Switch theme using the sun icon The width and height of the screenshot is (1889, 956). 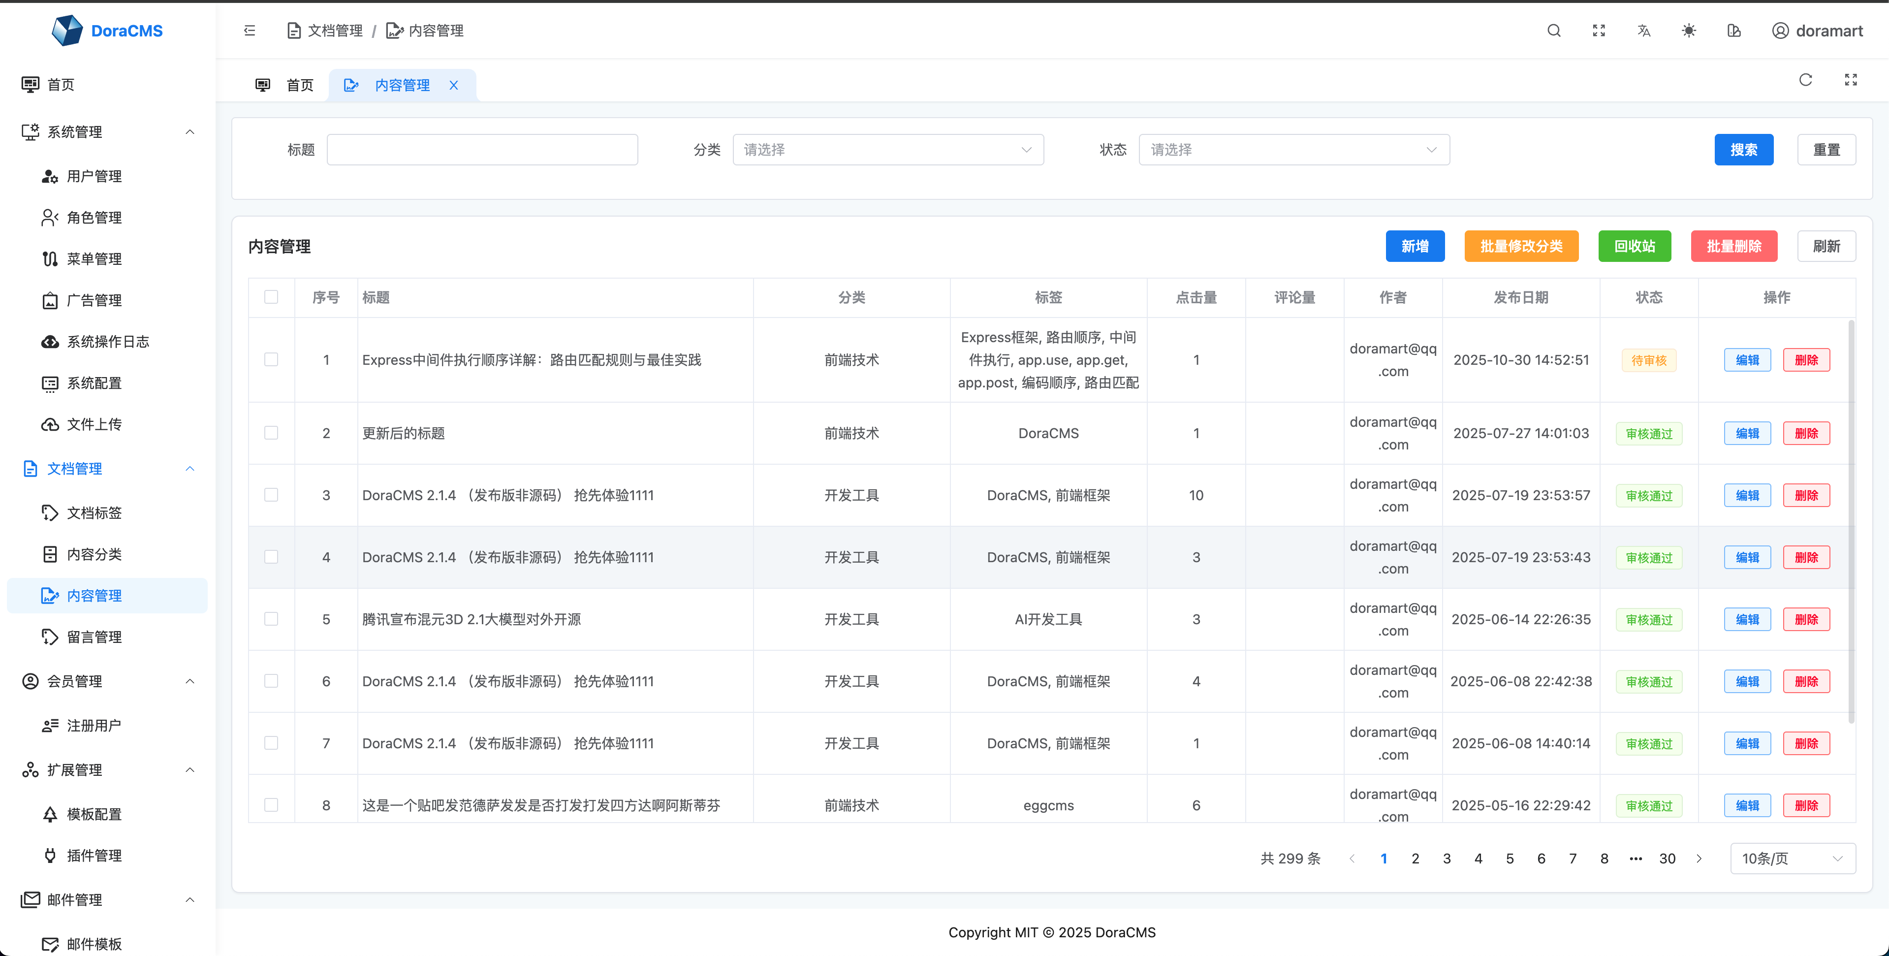click(1689, 30)
